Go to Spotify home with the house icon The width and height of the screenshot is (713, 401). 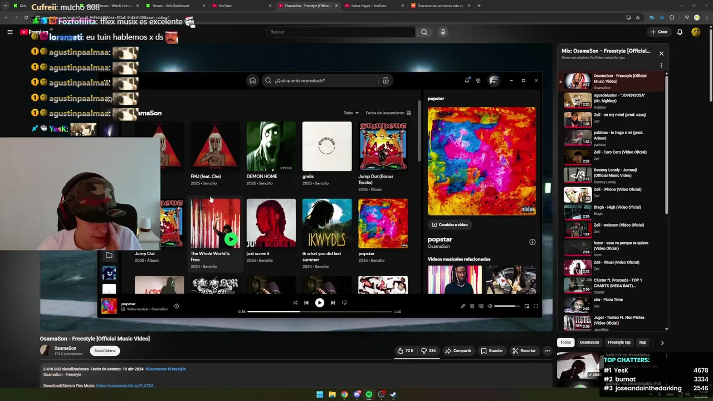pos(252,80)
